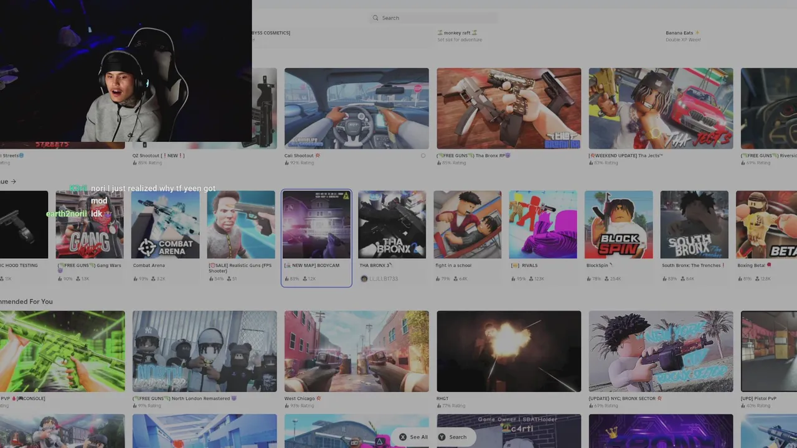Click the WEEKEND UPDATE Tha Jects title
The width and height of the screenshot is (797, 448).
coord(626,156)
